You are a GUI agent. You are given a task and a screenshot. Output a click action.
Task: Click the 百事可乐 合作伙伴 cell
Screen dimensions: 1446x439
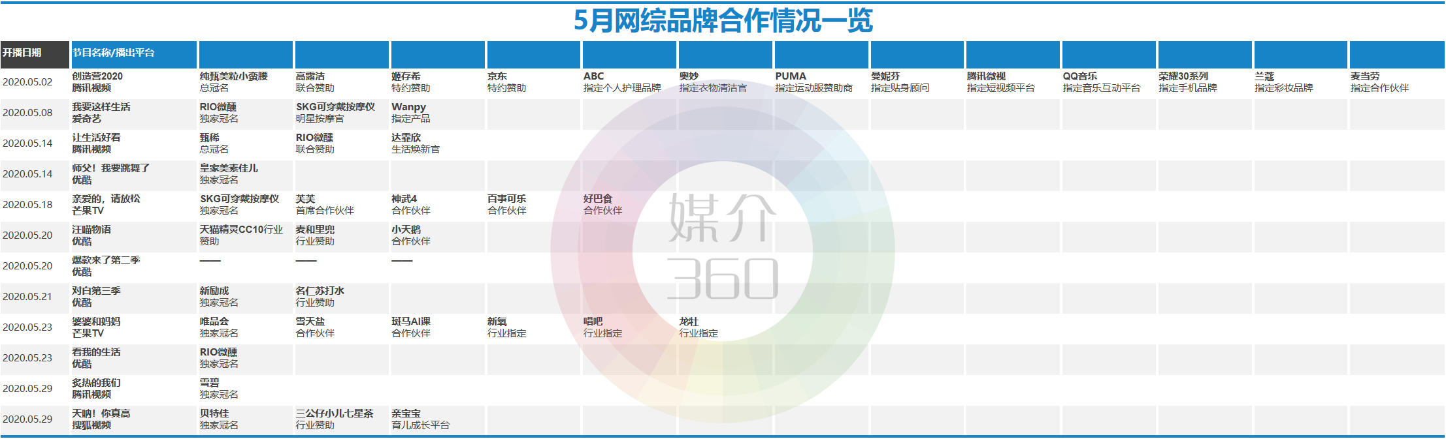click(534, 205)
